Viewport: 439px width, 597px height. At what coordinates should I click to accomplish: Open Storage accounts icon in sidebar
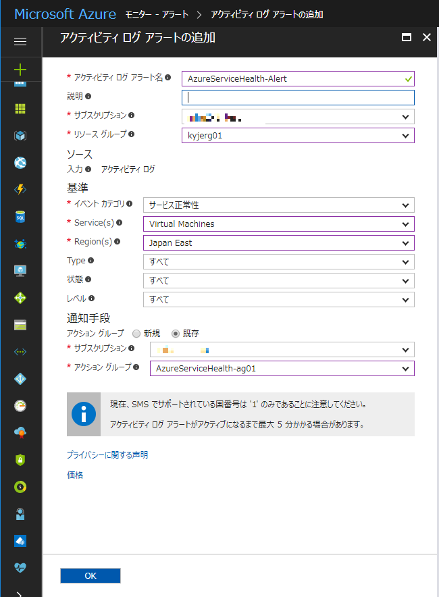[x=20, y=325]
